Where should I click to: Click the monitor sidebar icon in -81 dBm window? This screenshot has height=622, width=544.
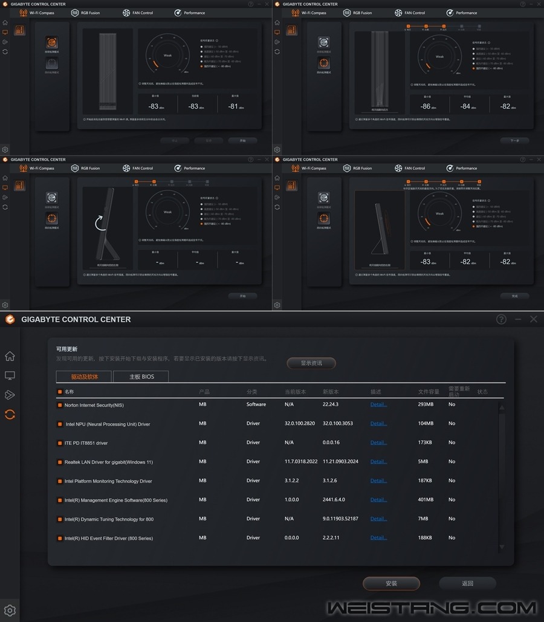tap(5, 32)
